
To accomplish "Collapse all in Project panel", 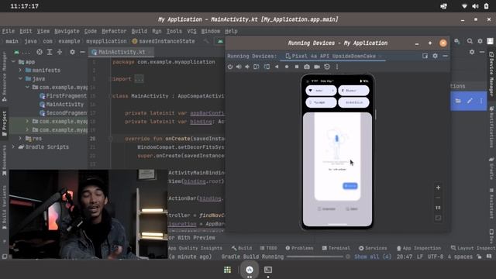I will pyautogui.click(x=60, y=52).
